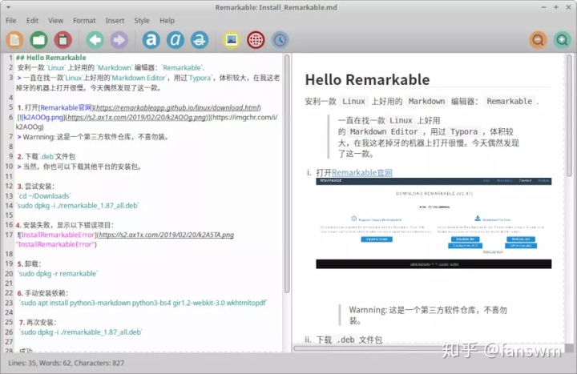Screen dimensions: 577x374
Task: Click 'Hello Remarkable' heading in preview
Action: [x=367, y=80]
